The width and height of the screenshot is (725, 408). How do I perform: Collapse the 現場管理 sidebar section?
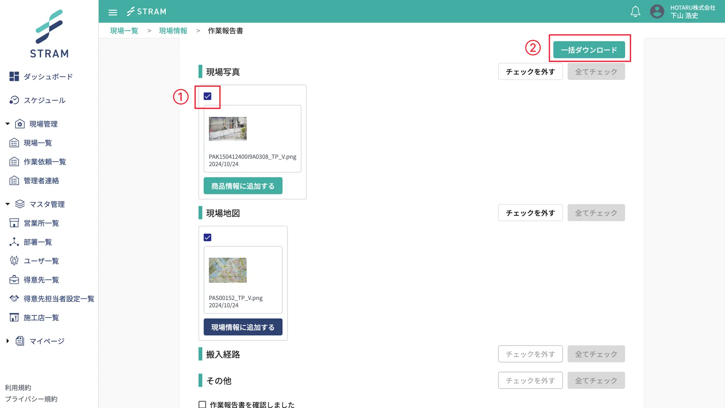point(8,124)
